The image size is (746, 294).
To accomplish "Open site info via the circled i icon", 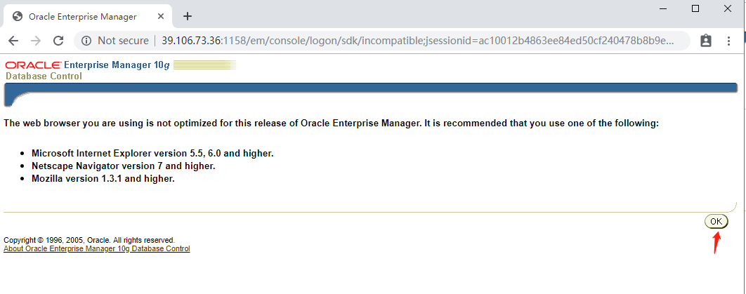I will [x=86, y=41].
